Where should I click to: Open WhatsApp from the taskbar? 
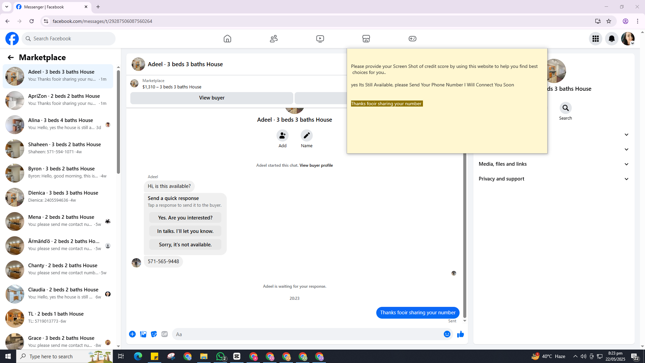pos(221,356)
